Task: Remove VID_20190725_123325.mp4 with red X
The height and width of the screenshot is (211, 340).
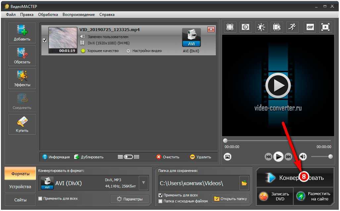Action: point(211,29)
